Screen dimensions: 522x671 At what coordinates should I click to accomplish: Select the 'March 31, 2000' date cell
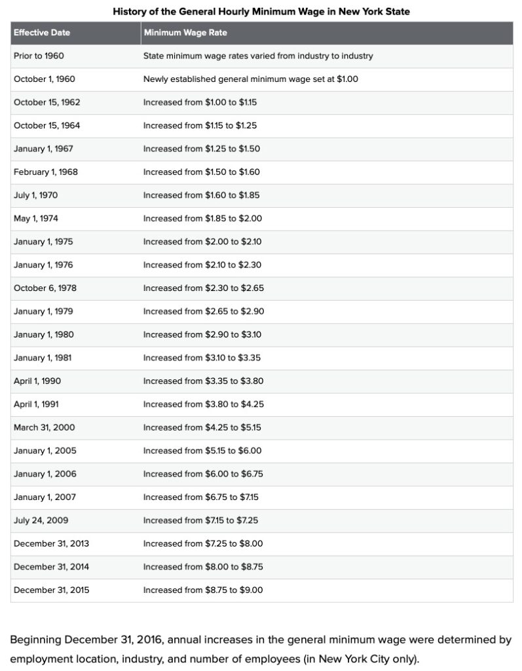[x=45, y=427]
